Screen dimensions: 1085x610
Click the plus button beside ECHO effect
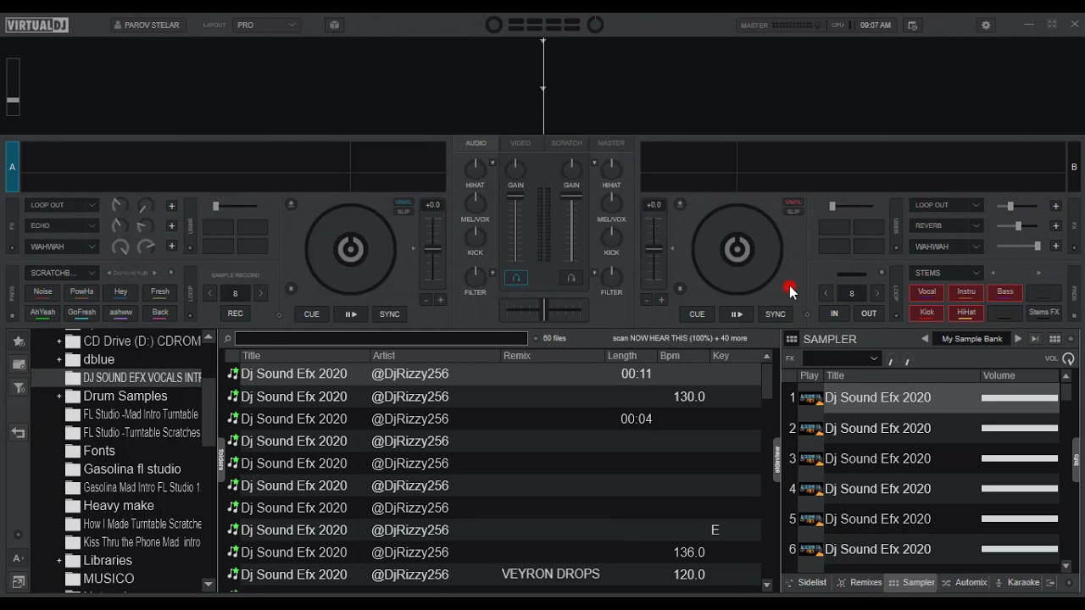coord(171,226)
